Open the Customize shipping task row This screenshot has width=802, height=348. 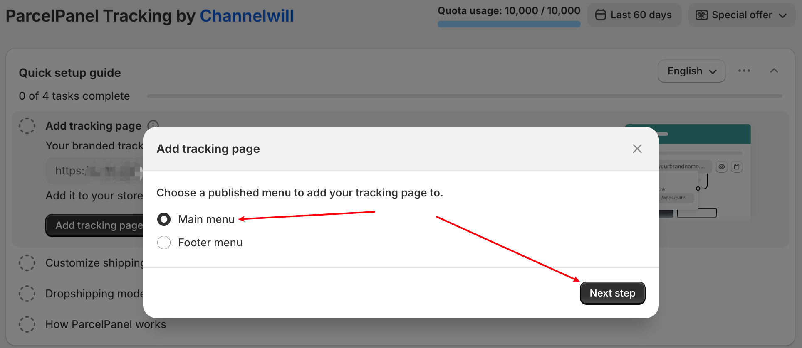pyautogui.click(x=94, y=263)
